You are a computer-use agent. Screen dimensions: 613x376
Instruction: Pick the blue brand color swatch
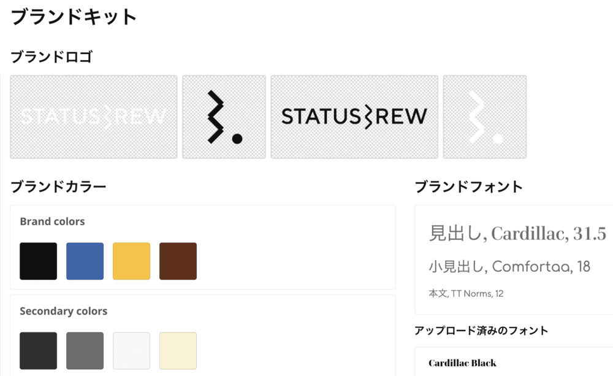[85, 261]
